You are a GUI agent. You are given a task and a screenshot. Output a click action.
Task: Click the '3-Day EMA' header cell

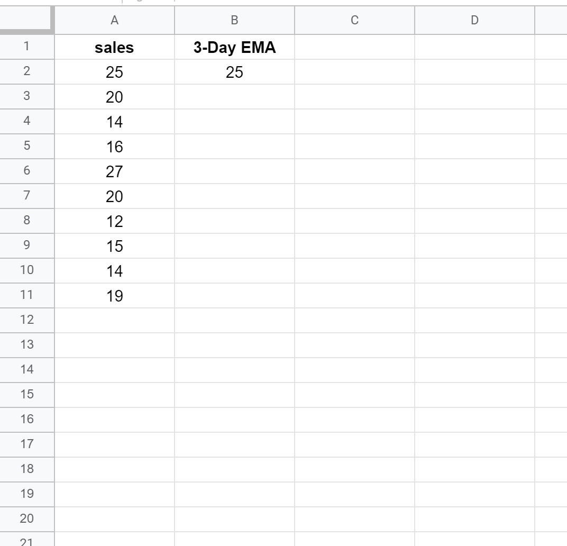tap(234, 48)
